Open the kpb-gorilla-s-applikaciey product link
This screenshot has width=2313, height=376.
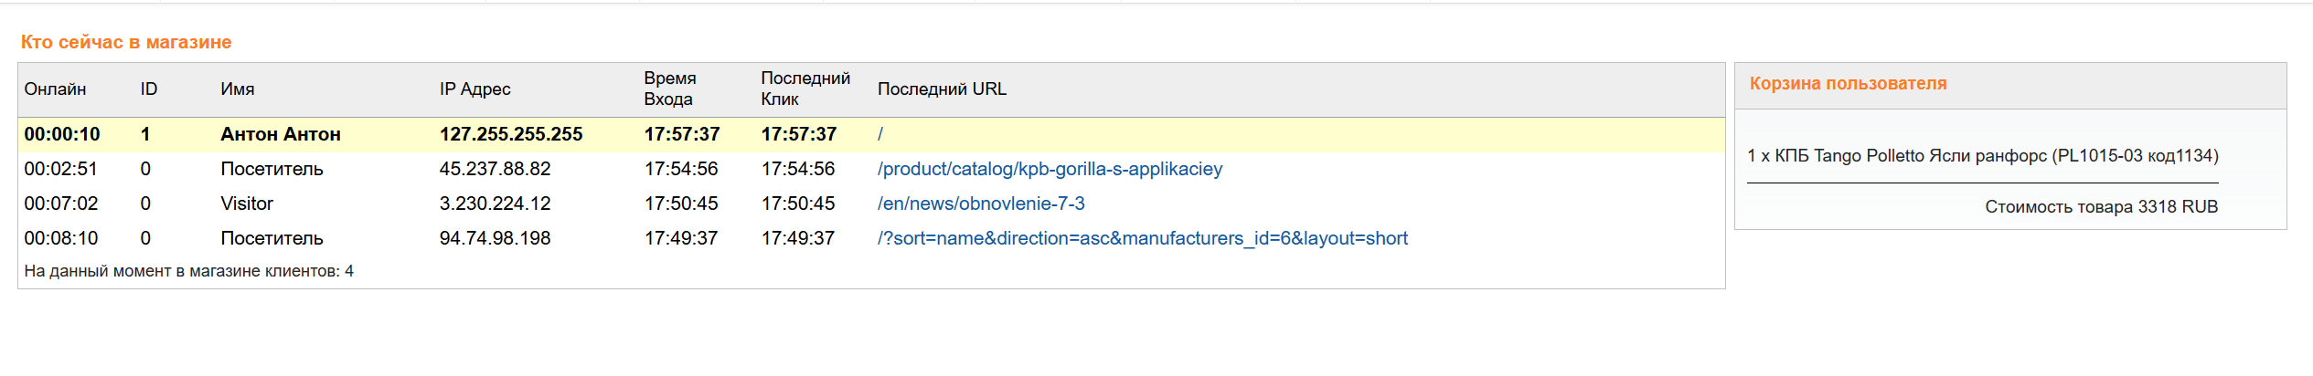[x=1050, y=169]
